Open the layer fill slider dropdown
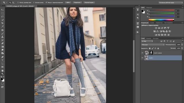184x103 pixels. click(182, 48)
